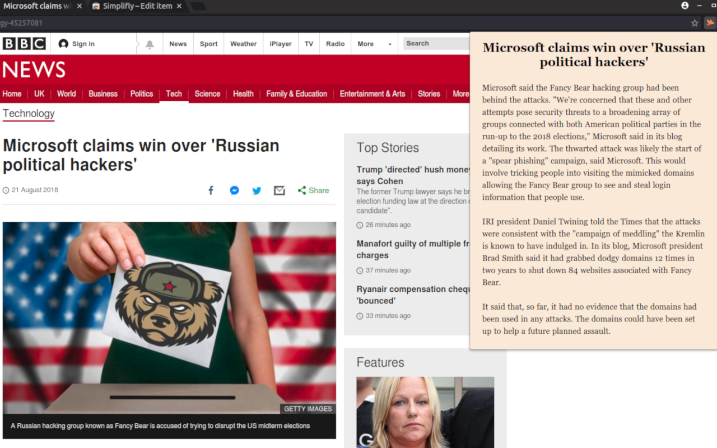Bookmark page with star icon

[695, 23]
